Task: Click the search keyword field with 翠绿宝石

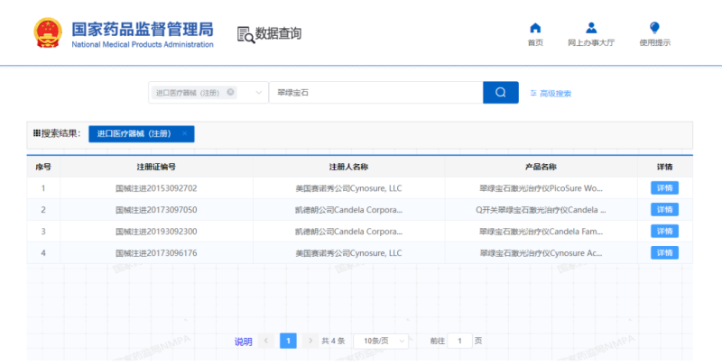Action: click(375, 93)
